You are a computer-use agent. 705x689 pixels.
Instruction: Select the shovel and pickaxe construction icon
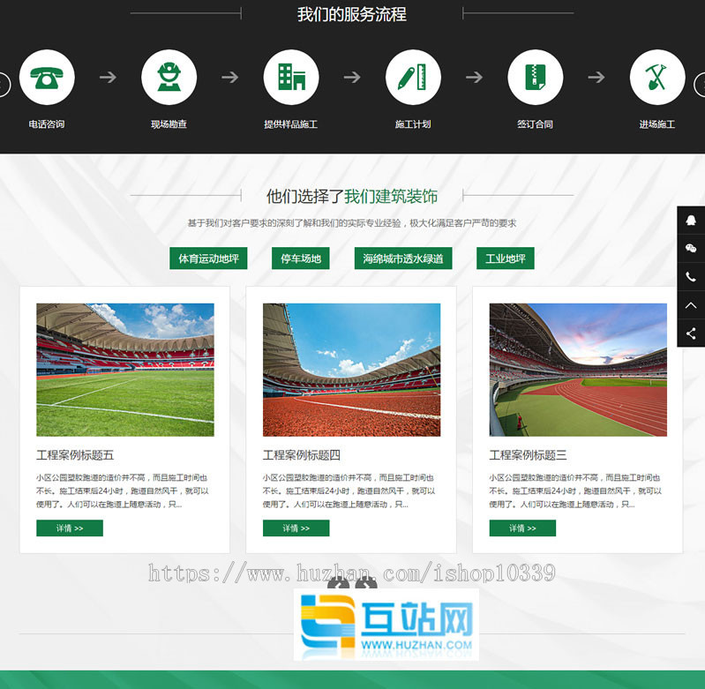coord(657,78)
